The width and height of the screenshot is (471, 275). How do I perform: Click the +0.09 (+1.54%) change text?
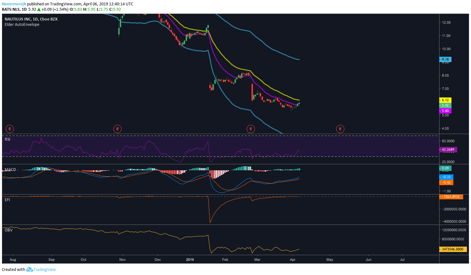(x=55, y=9)
